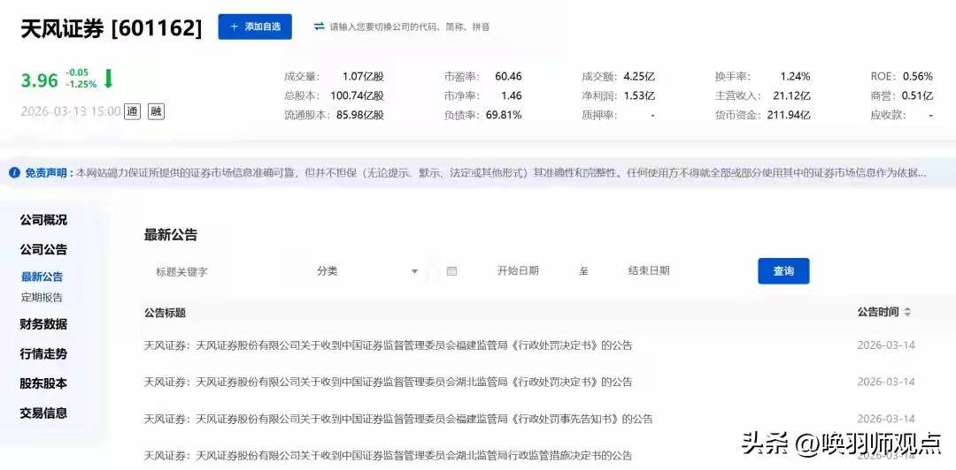Click the green down-arrow price indicator
Image resolution: width=956 pixels, height=470 pixels.
pyautogui.click(x=109, y=80)
